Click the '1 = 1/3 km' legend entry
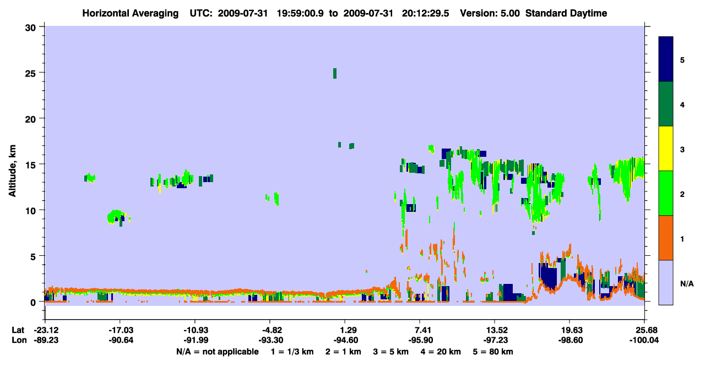The width and height of the screenshot is (716, 367). (x=291, y=351)
